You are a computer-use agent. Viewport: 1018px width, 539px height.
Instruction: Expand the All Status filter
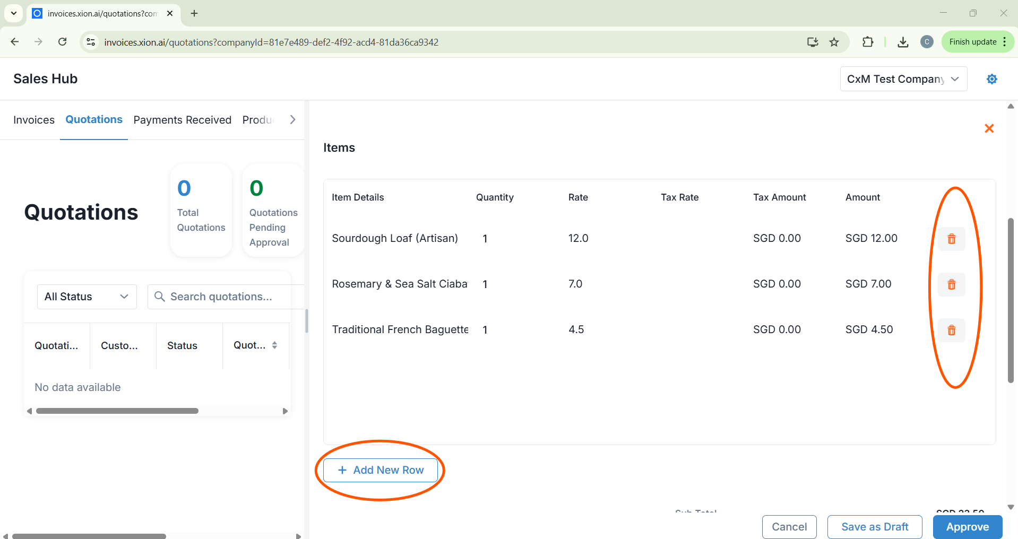(x=87, y=297)
